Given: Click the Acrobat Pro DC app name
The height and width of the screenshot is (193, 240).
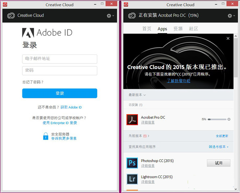Looking at the screenshot, I should (x=153, y=118).
